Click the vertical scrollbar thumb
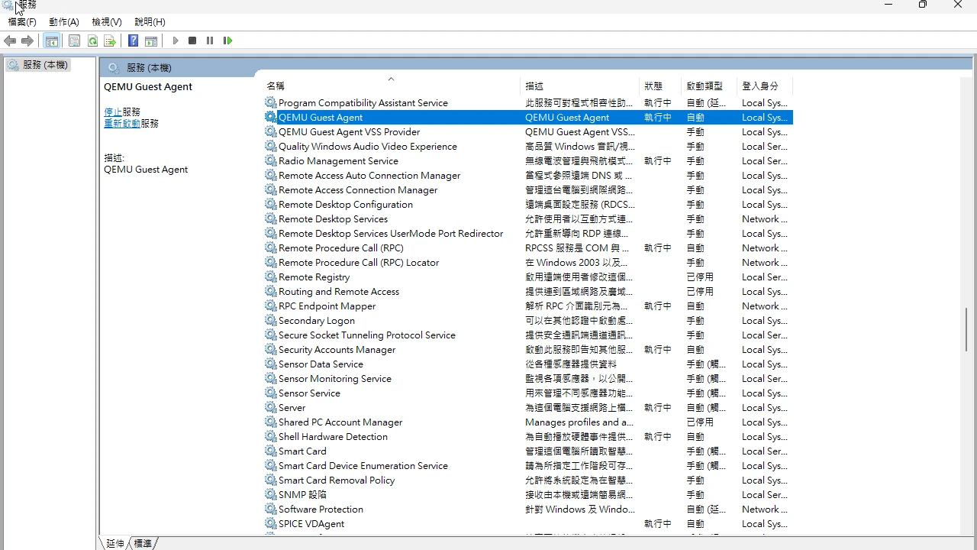The image size is (977, 550). coord(966,328)
